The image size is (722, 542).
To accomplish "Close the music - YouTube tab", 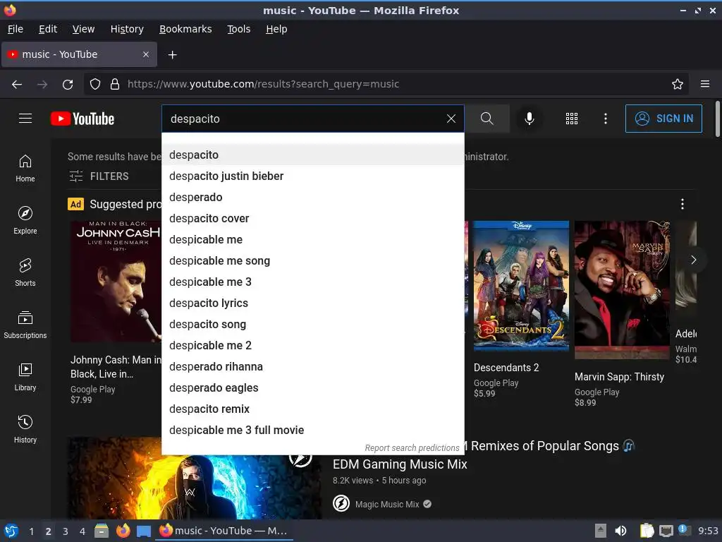I will 146,54.
